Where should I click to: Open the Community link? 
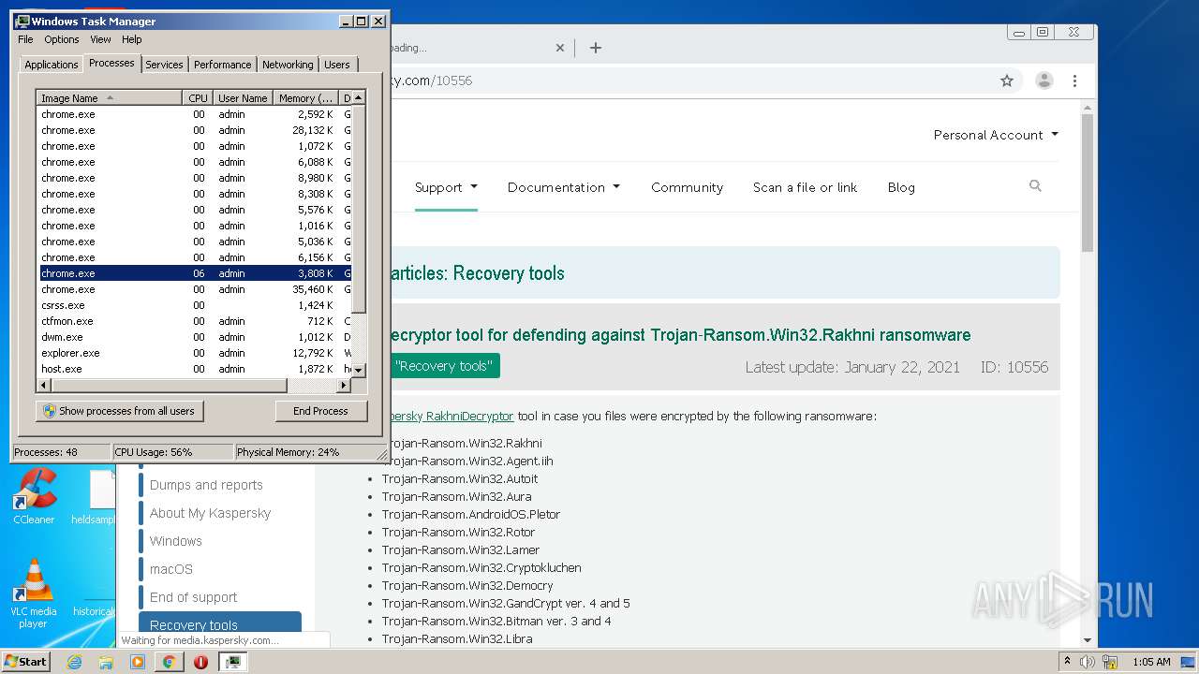click(x=687, y=187)
